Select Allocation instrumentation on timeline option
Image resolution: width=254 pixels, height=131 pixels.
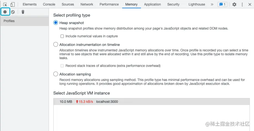click(x=56, y=44)
